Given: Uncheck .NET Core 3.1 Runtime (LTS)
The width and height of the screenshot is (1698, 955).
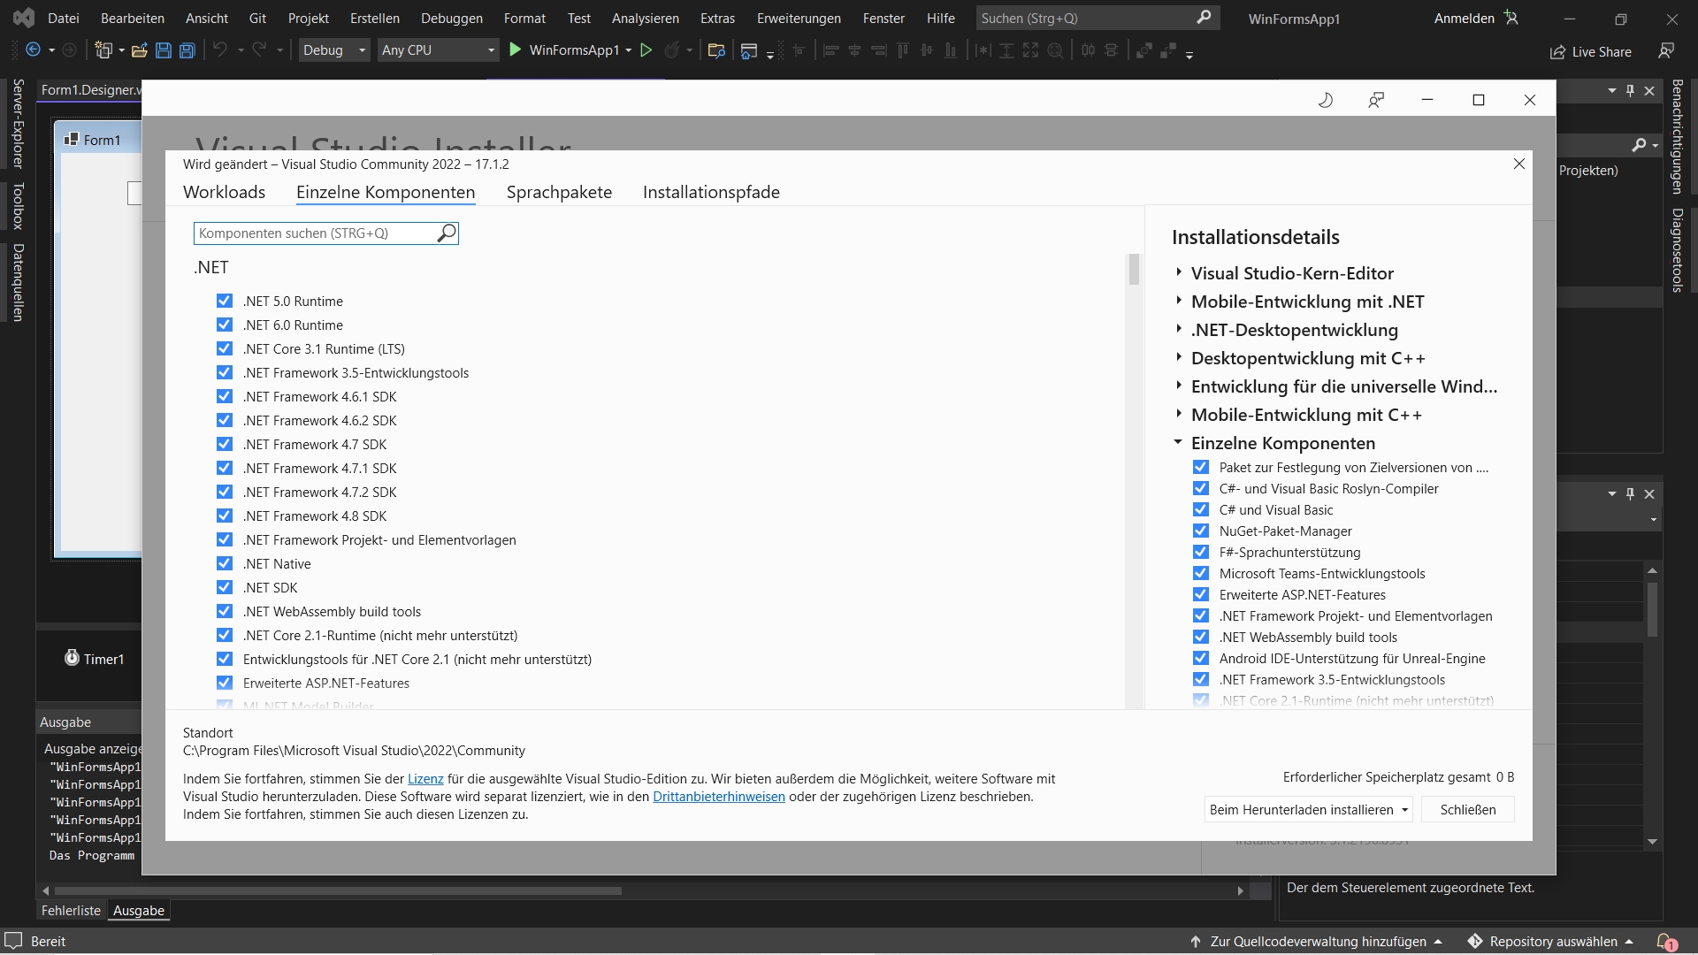Looking at the screenshot, I should (x=225, y=348).
